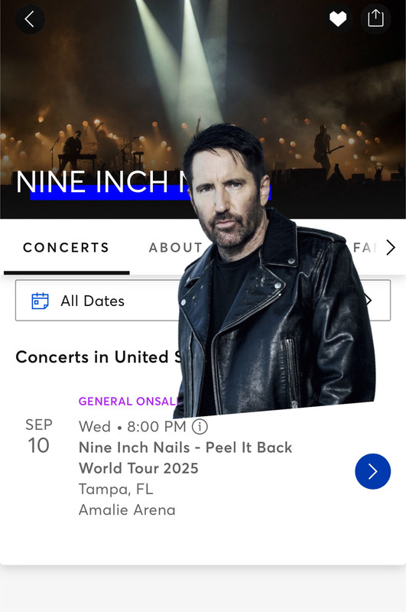Image resolution: width=406 pixels, height=612 pixels.
Task: Click the calendar icon in date filter
Action: click(x=40, y=301)
